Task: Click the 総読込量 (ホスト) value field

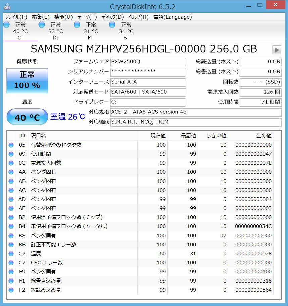Action: point(260,62)
